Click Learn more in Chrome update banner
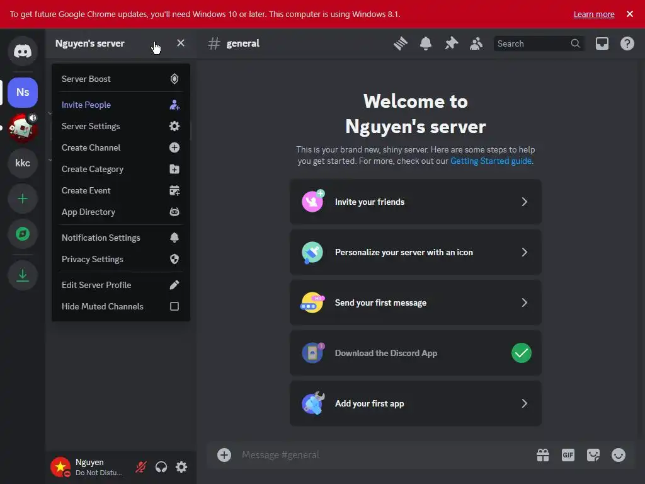 click(594, 14)
